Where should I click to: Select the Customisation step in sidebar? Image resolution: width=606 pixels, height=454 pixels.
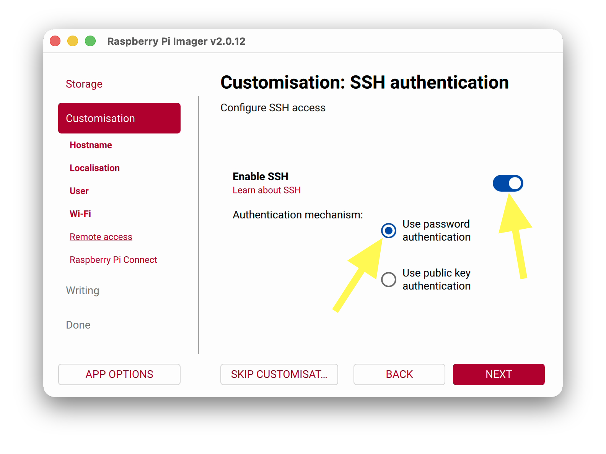click(x=119, y=118)
